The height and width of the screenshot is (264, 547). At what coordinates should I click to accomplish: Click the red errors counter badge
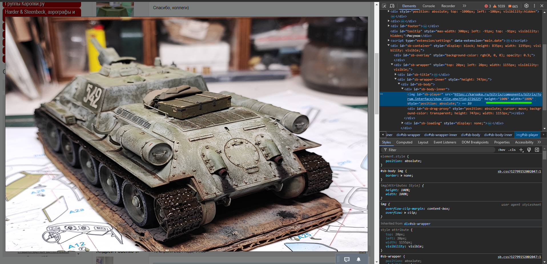tap(488, 6)
